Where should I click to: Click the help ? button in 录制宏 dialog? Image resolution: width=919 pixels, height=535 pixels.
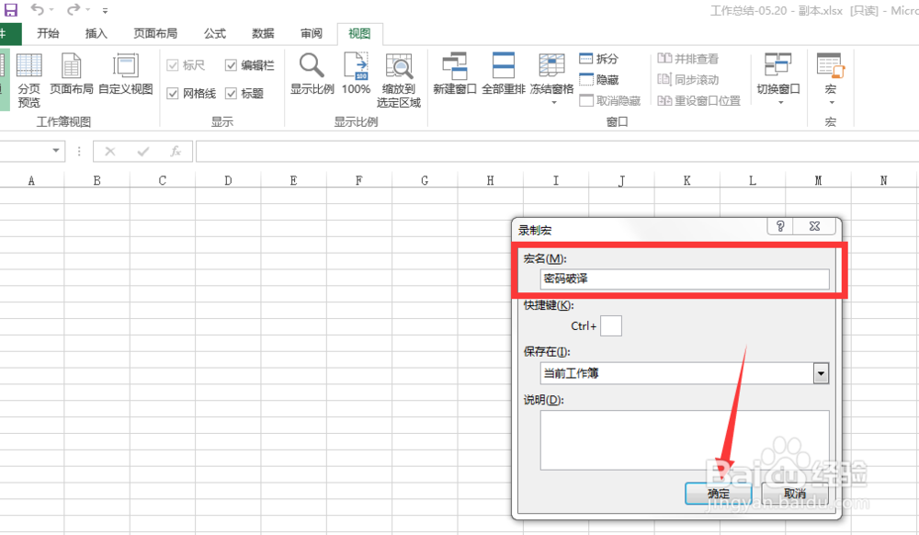pyautogui.click(x=780, y=226)
